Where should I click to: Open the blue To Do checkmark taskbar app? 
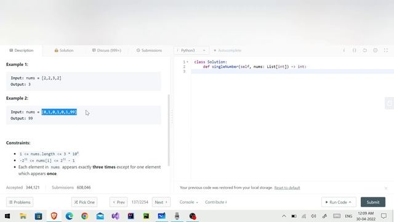(x=161, y=216)
